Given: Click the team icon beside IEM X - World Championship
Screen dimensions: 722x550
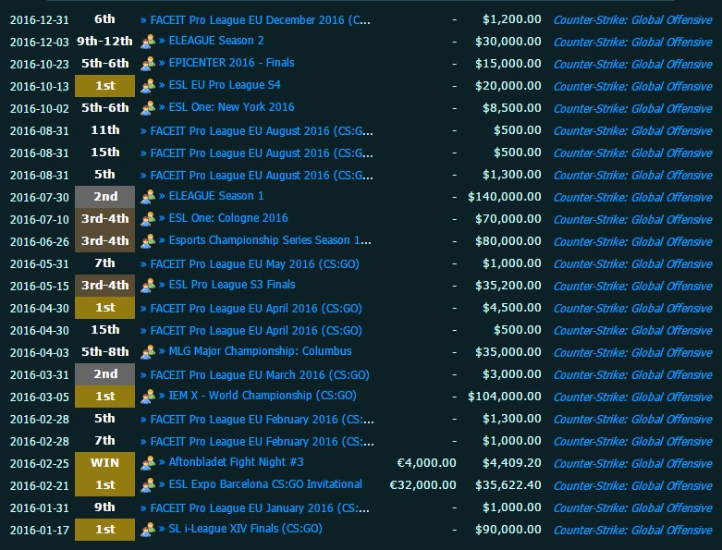Looking at the screenshot, I should [148, 397].
